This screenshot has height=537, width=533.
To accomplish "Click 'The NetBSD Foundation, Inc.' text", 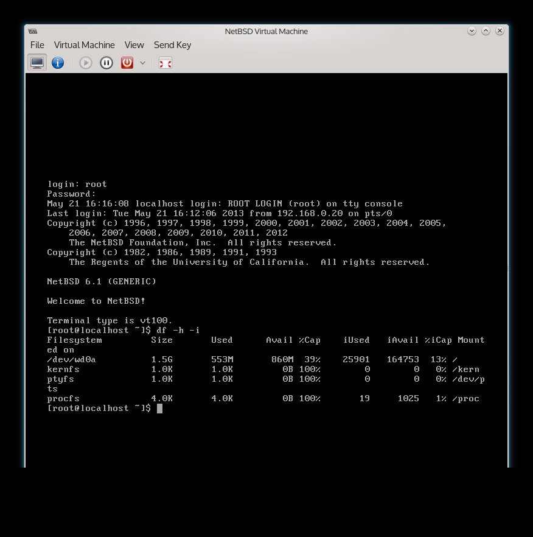I will 143,243.
